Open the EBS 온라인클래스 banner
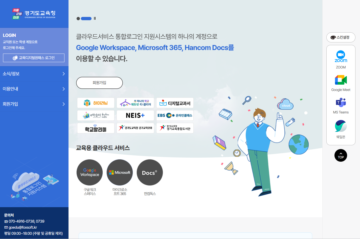This screenshot has height=239, width=360. coord(175,115)
